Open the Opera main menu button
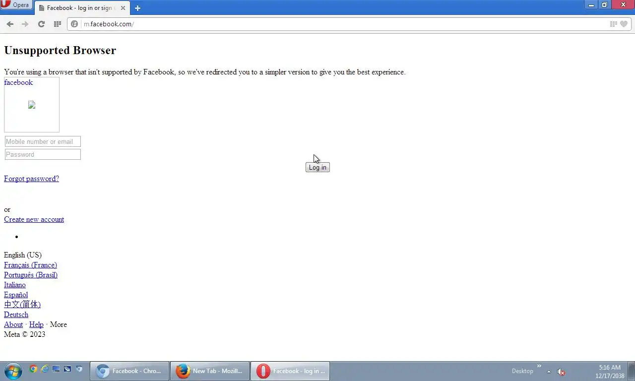The width and height of the screenshot is (635, 381). 16,5
